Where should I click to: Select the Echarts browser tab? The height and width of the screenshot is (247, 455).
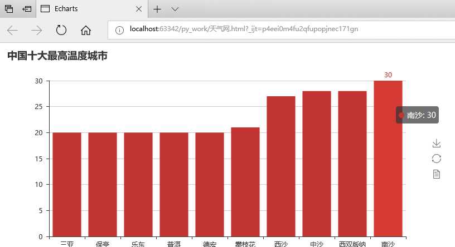point(92,9)
